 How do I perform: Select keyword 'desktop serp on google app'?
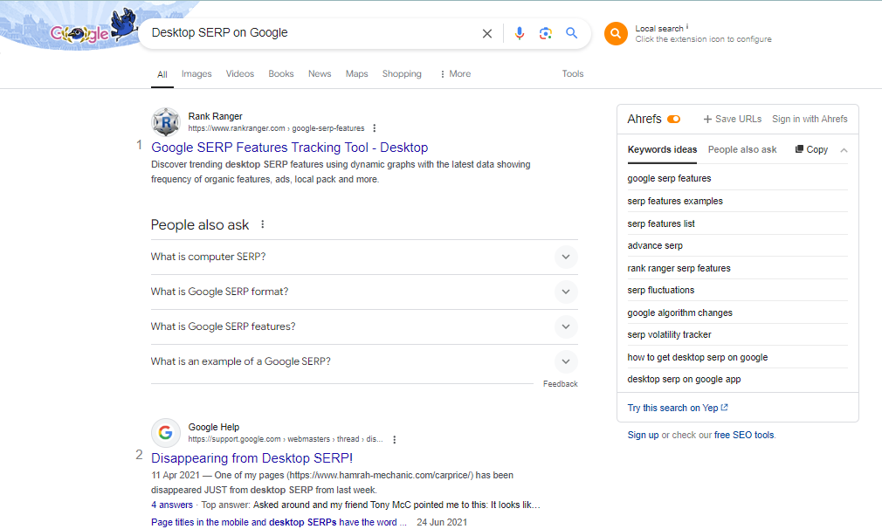tap(684, 380)
